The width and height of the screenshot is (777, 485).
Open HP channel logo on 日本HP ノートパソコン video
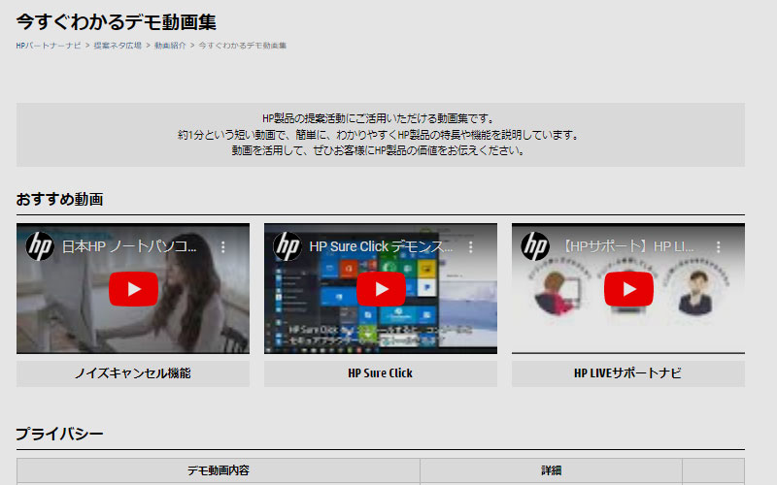(40, 246)
